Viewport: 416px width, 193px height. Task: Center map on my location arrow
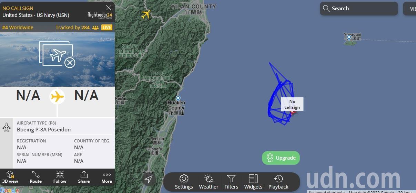pos(149,179)
